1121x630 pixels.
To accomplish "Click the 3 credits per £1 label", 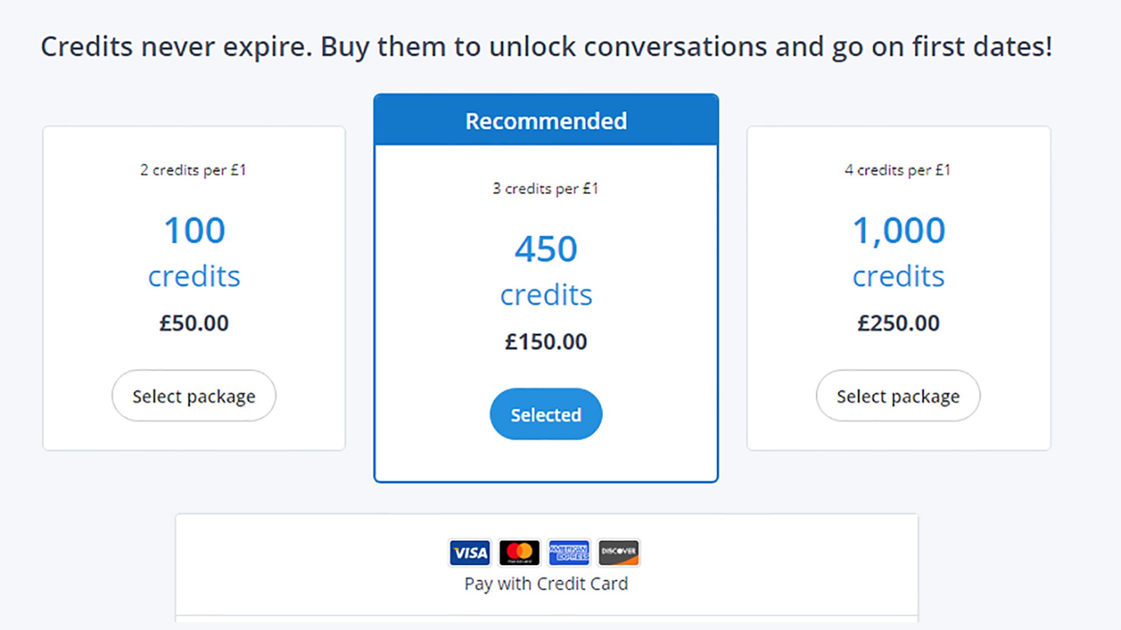I will point(546,189).
